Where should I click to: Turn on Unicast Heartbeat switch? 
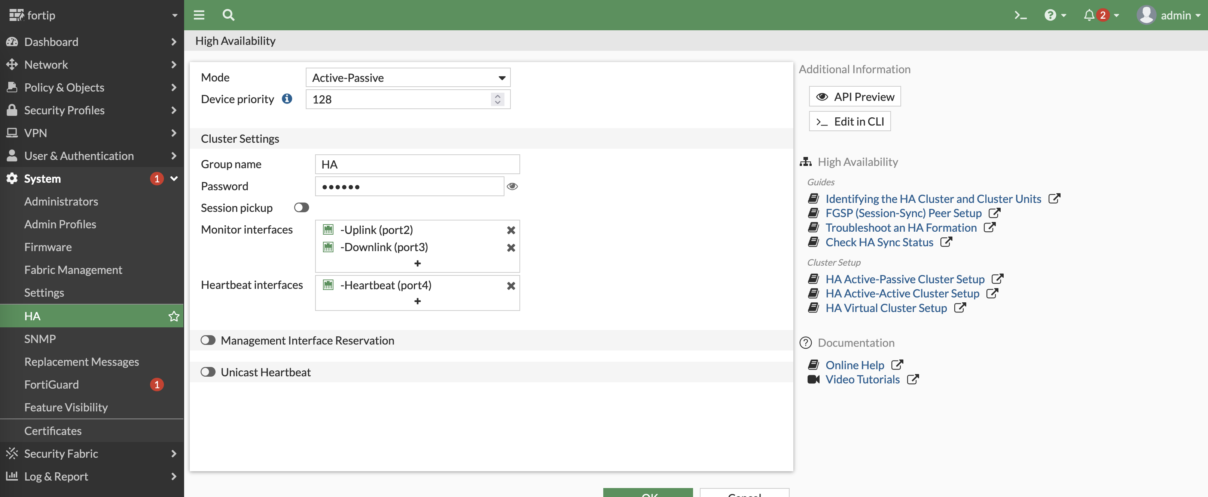tap(208, 373)
